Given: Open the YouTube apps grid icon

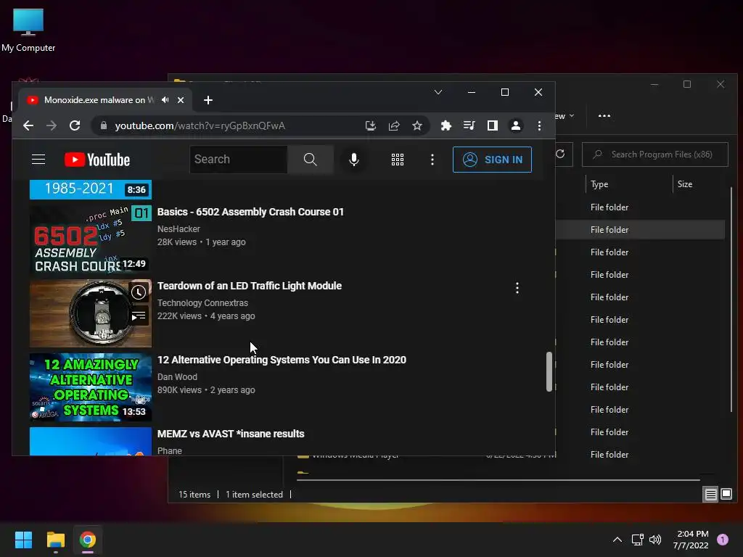Looking at the screenshot, I should coord(397,160).
